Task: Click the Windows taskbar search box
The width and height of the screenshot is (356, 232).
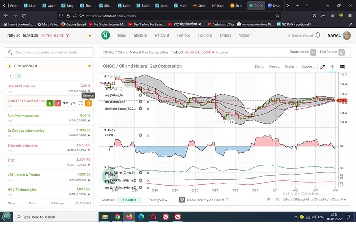Action: (56, 217)
